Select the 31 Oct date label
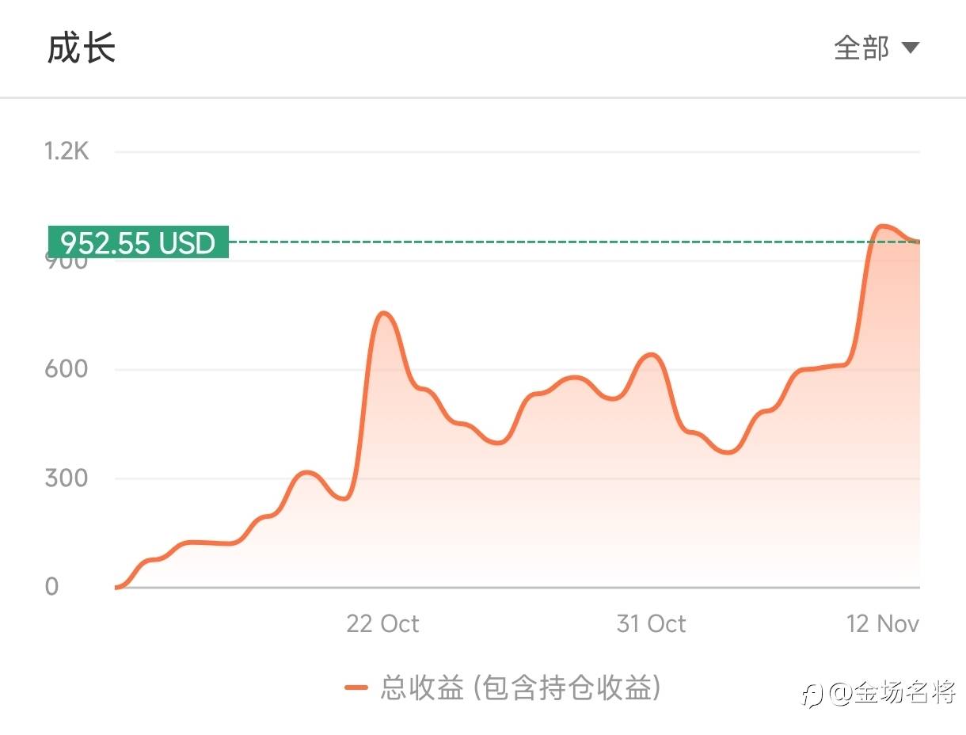Screen dimensions: 966x735 point(651,623)
